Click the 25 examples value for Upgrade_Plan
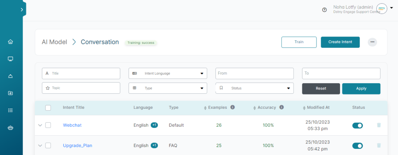398x155 pixels. coord(219,146)
